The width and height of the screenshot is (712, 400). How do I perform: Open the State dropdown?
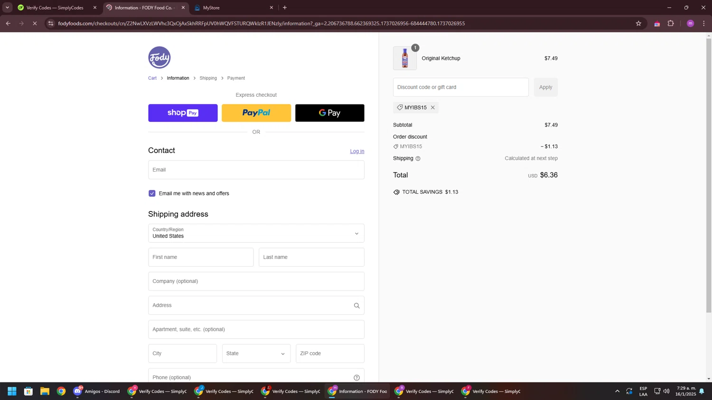click(256, 354)
